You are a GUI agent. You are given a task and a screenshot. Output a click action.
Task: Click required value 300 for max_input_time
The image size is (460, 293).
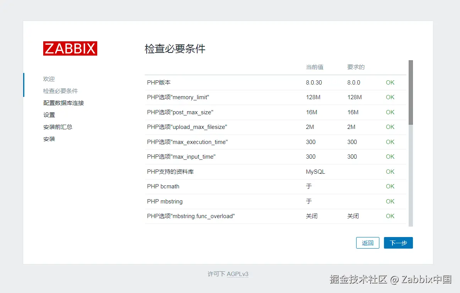(352, 157)
